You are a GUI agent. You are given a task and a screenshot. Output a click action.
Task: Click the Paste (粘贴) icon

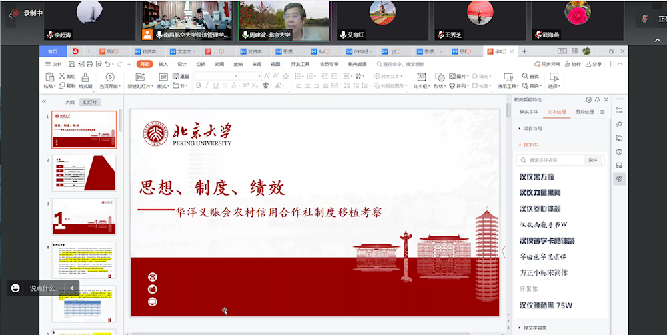[x=50, y=77]
